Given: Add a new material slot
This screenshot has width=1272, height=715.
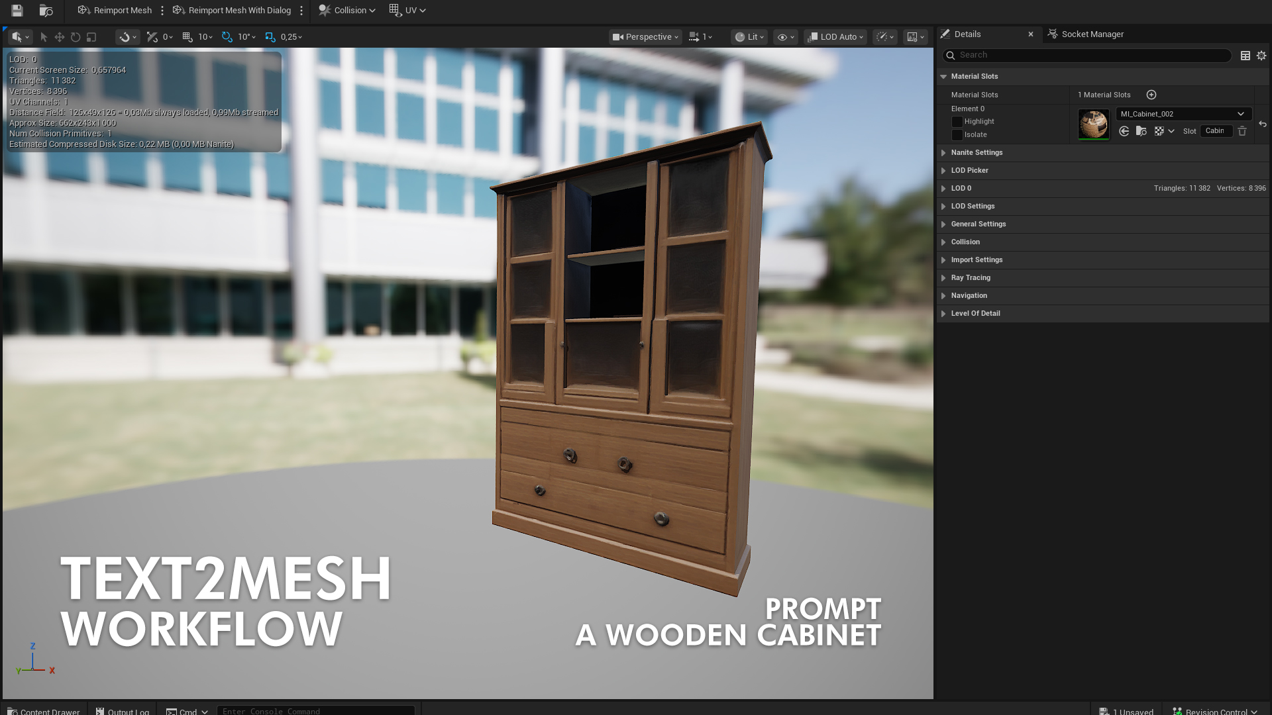Looking at the screenshot, I should tap(1151, 95).
